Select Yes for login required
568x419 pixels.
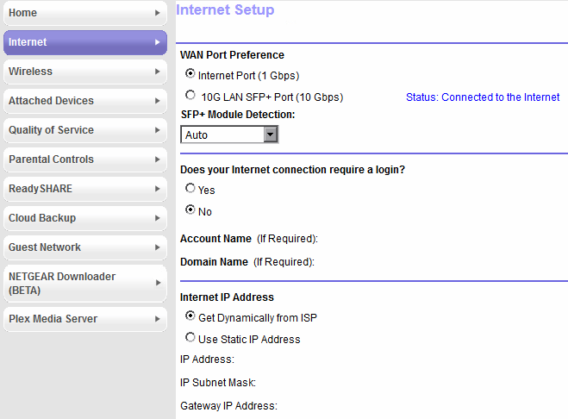pos(190,188)
